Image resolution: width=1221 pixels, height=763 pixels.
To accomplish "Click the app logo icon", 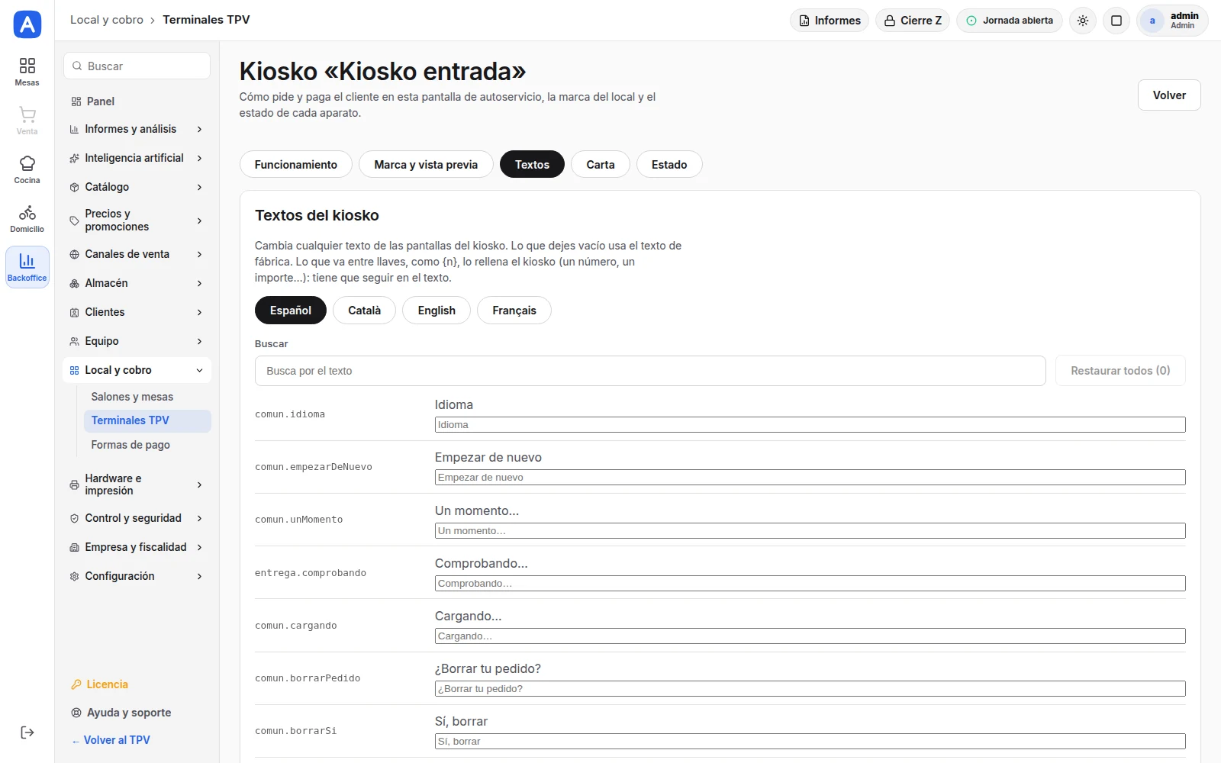I will [27, 24].
